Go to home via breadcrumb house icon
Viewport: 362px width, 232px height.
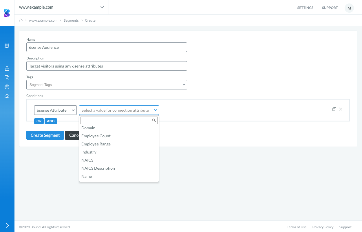pyautogui.click(x=21, y=20)
